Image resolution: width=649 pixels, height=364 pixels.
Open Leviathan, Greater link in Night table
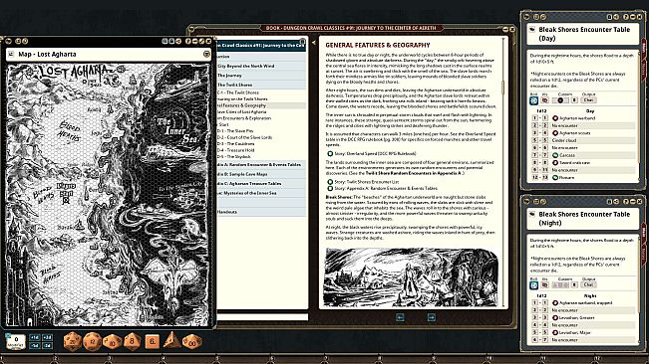click(x=573, y=318)
